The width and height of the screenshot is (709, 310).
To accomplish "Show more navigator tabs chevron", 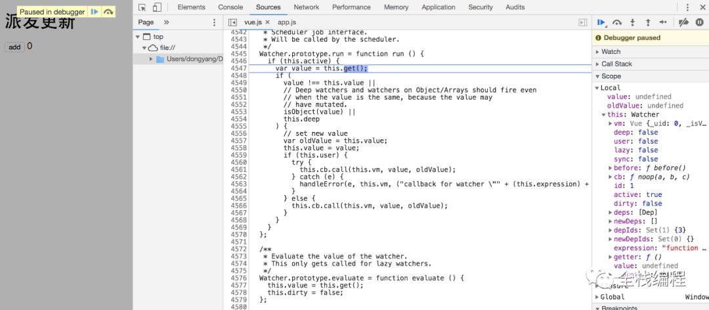I will tap(166, 22).
